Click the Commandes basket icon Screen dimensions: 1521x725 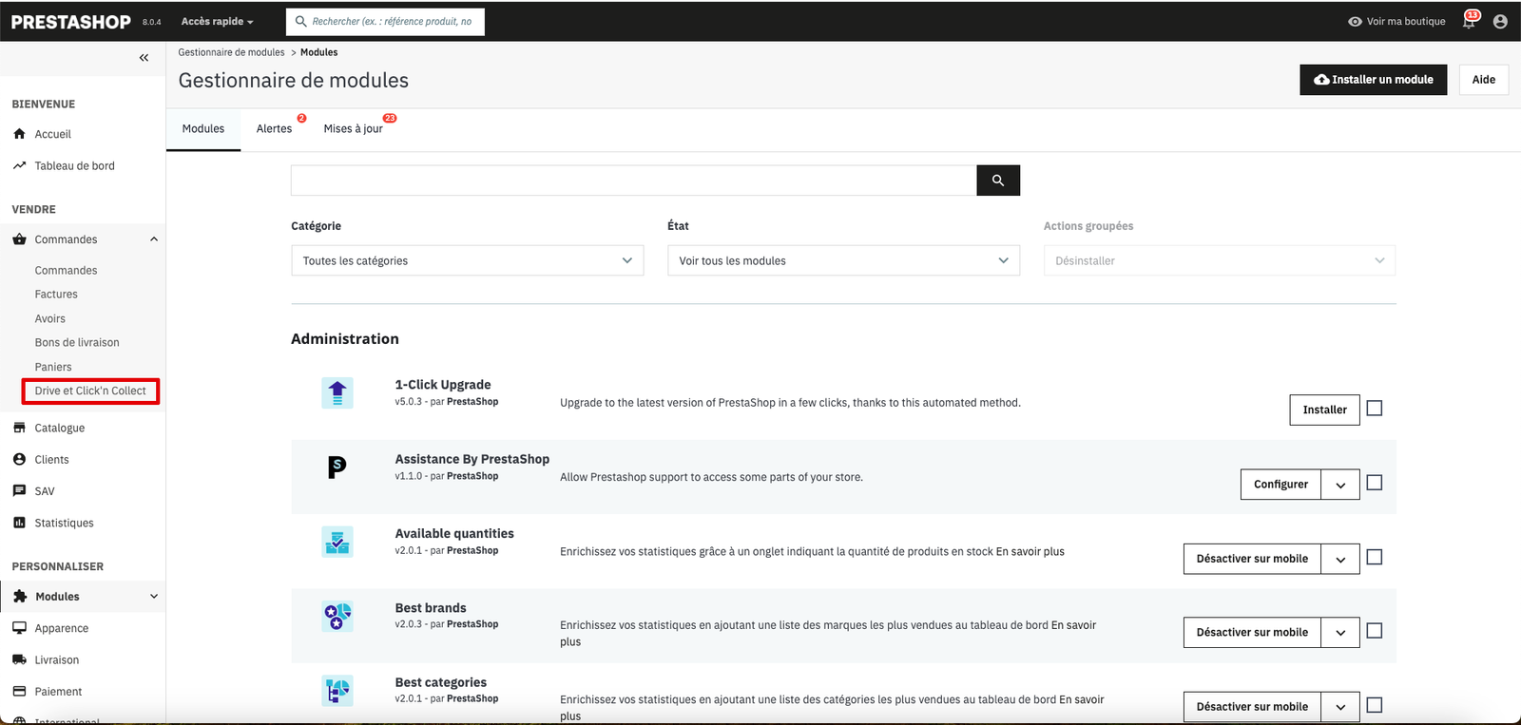[19, 239]
